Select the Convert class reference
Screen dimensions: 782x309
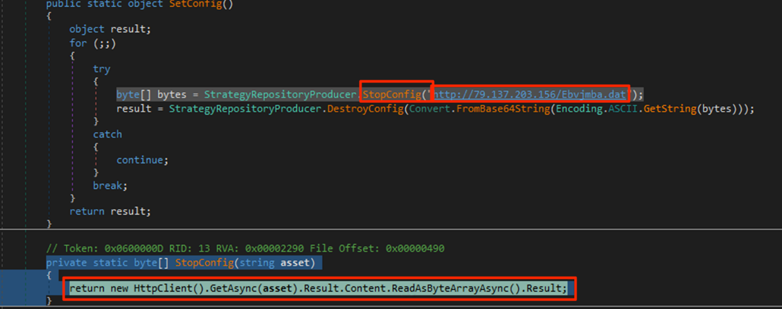click(430, 109)
